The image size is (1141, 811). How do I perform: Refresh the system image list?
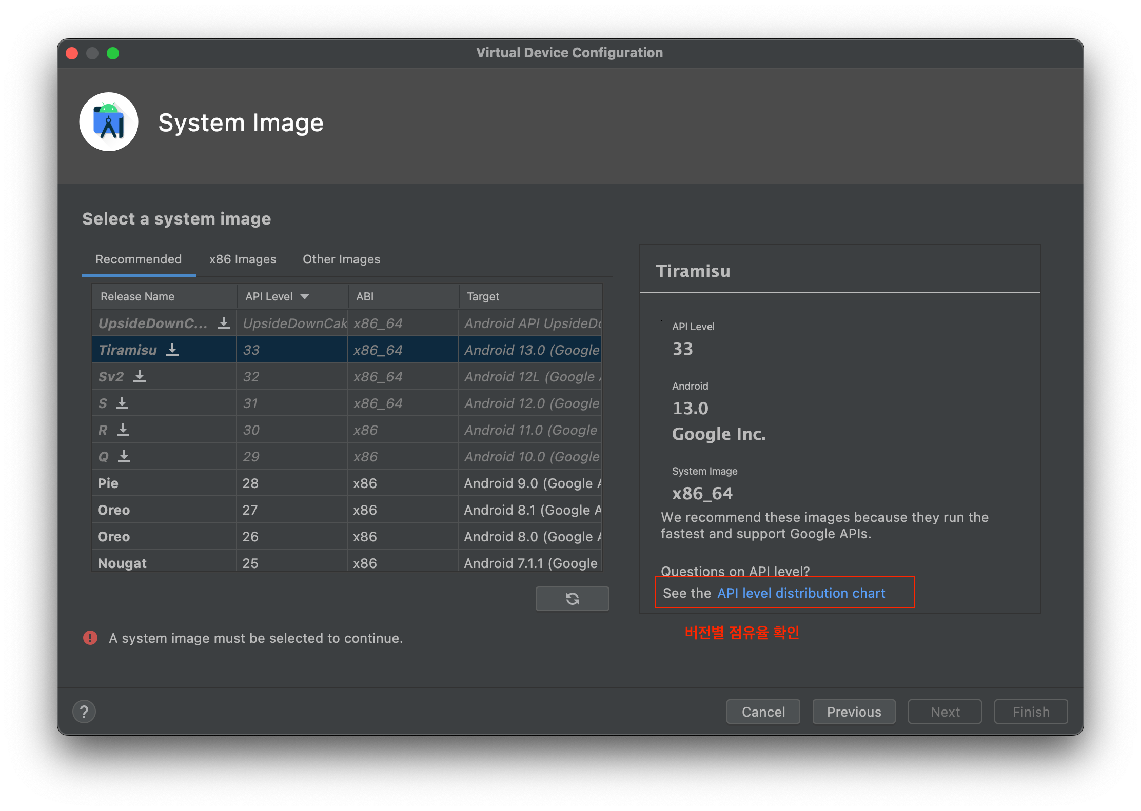(x=572, y=598)
